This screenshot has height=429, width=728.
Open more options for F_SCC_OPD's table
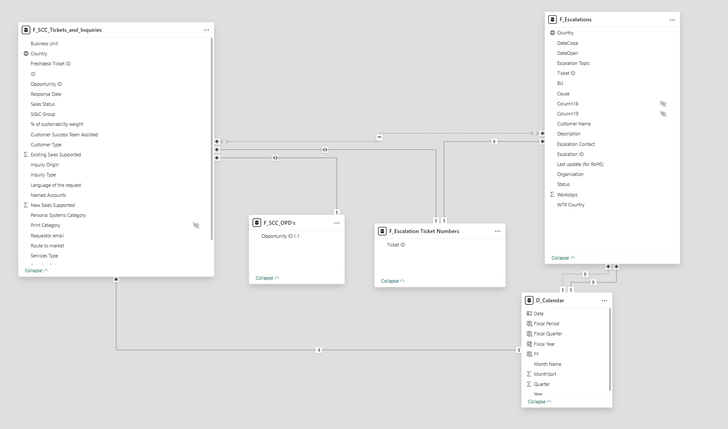click(337, 223)
